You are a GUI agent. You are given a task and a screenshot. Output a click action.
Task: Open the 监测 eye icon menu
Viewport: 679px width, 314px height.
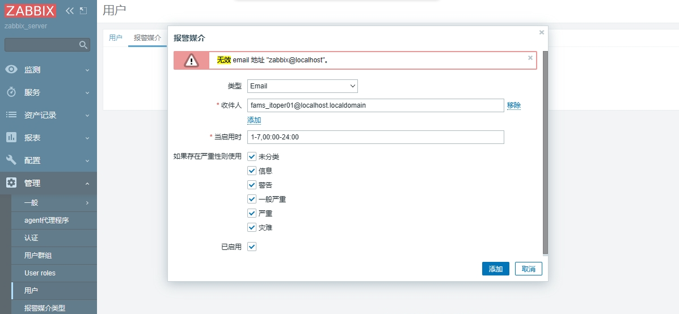pyautogui.click(x=11, y=70)
